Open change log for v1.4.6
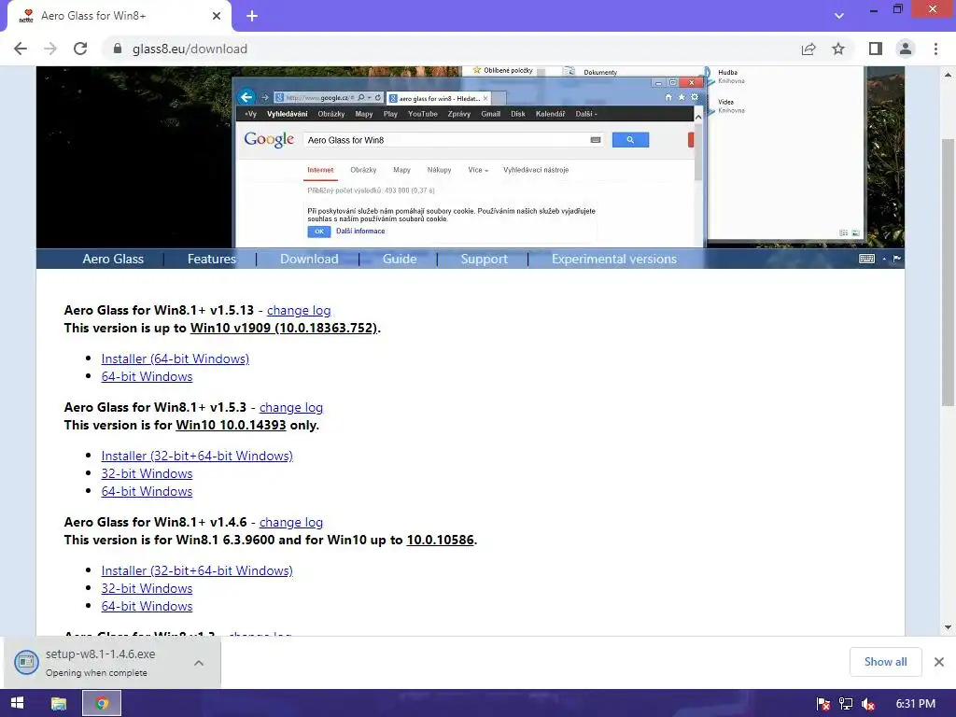Viewport: 956px width, 717px height. coord(291,522)
